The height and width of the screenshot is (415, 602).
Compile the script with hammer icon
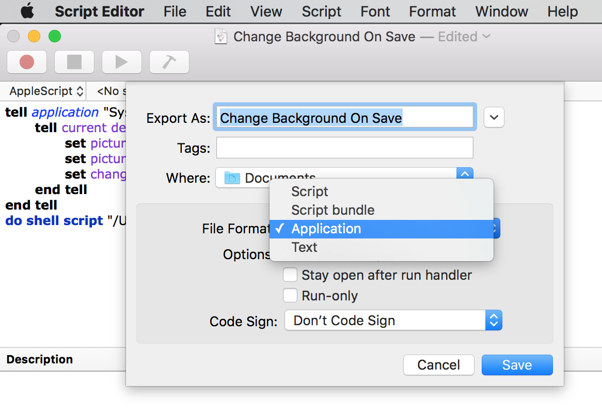coord(169,62)
